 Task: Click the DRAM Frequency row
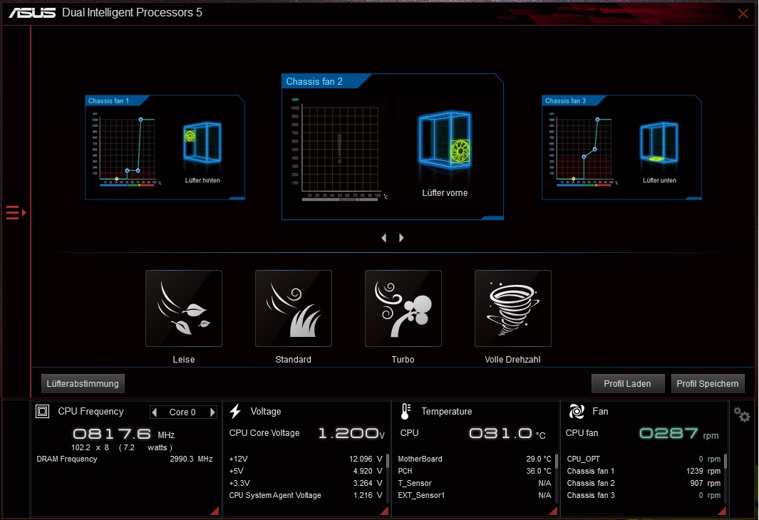click(x=125, y=459)
